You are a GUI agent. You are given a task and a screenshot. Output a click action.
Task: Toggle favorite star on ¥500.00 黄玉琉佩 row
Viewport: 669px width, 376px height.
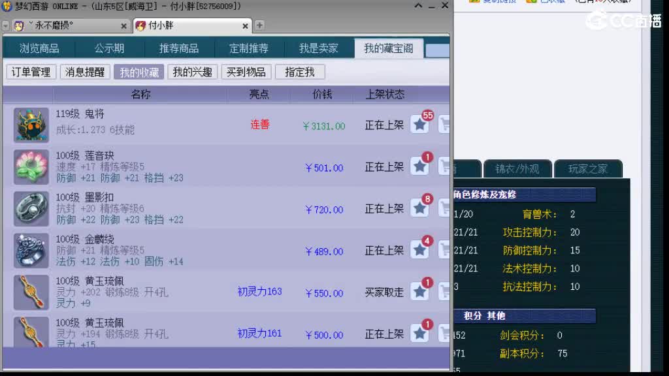coord(420,334)
